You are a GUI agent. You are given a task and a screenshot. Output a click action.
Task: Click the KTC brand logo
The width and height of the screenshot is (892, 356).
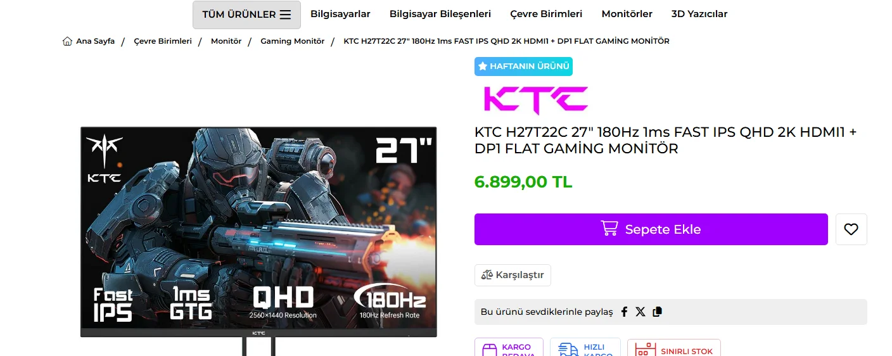point(536,100)
